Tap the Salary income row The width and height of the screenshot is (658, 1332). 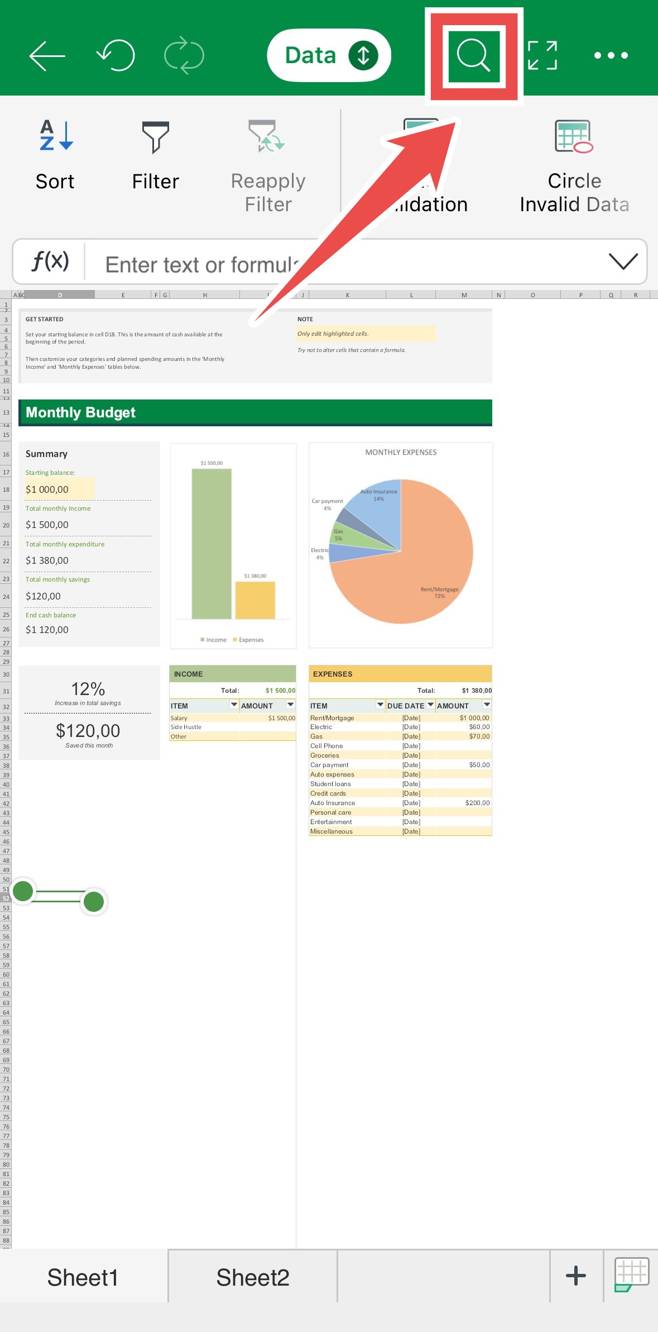coord(233,718)
